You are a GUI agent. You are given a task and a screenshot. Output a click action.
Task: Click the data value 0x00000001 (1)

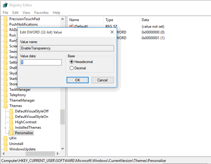tap(153, 38)
